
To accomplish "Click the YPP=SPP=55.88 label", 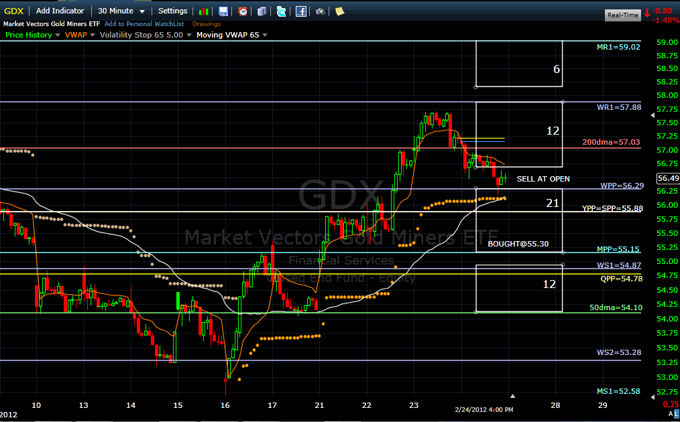I will click(612, 208).
